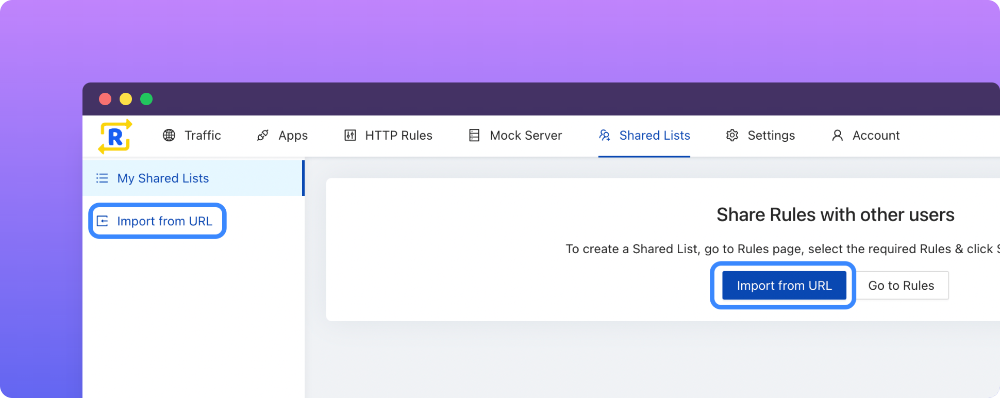Click the sliders icon beside HTTP Rules

[350, 135]
